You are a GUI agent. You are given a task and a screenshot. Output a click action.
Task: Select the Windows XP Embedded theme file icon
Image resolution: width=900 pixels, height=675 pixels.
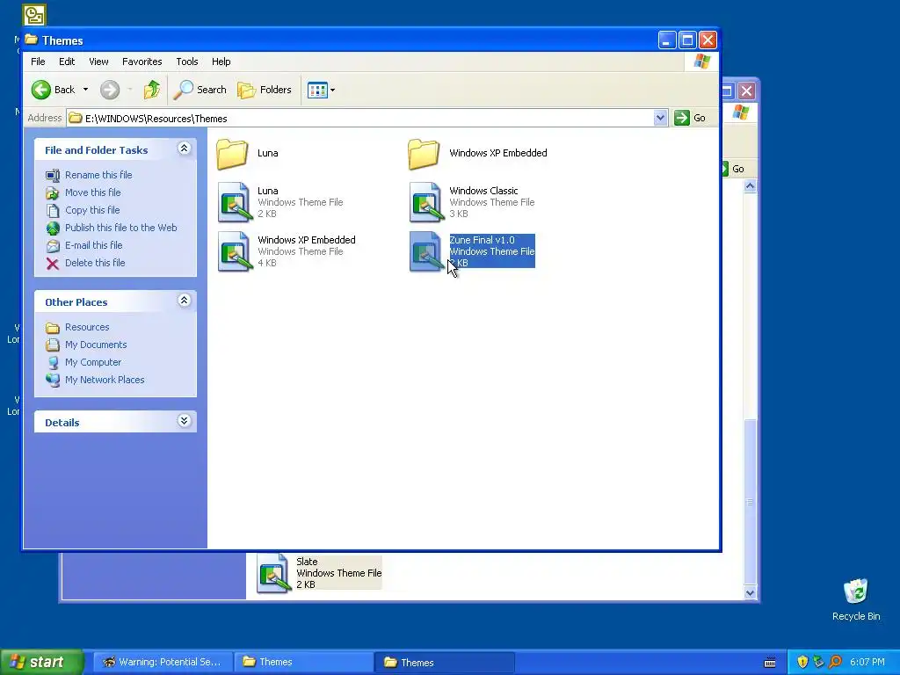[x=235, y=250]
